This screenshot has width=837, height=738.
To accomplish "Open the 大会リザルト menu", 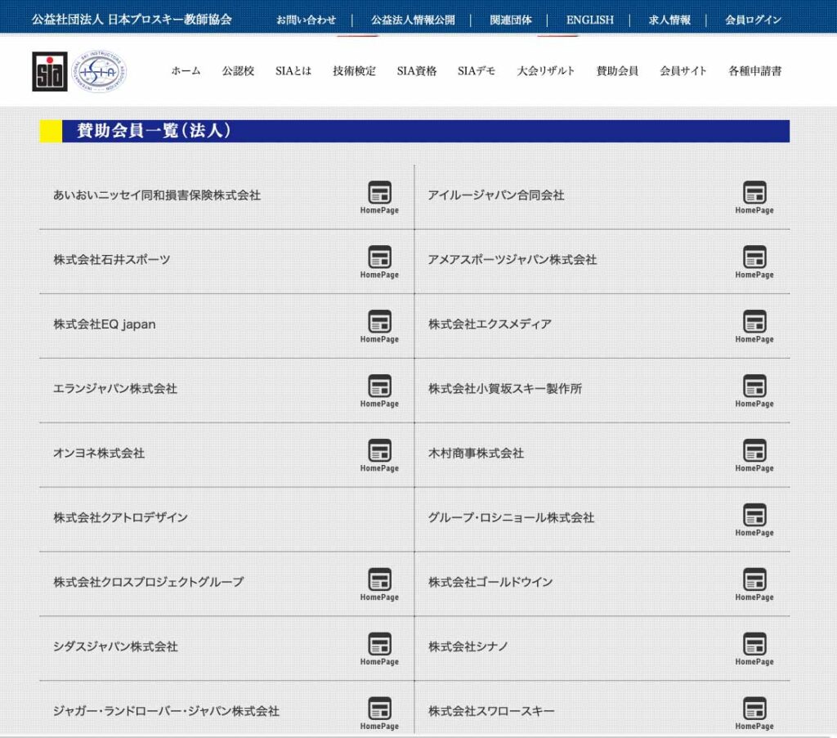I will pos(545,71).
